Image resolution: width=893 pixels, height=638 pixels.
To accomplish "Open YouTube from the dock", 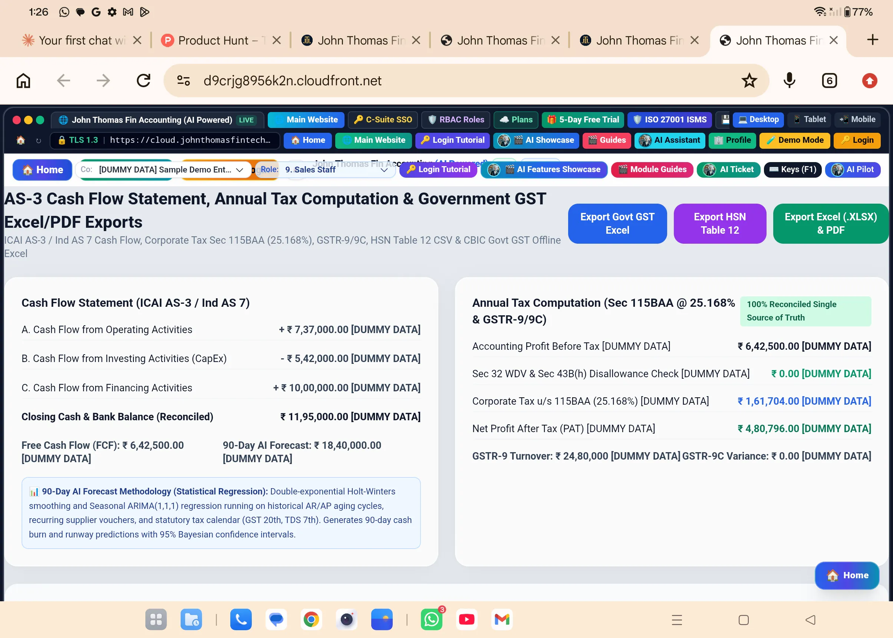I will 467,619.
